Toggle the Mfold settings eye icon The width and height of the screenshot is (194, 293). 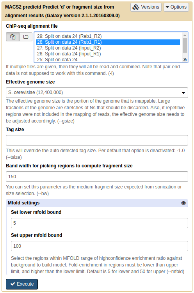click(x=183, y=203)
